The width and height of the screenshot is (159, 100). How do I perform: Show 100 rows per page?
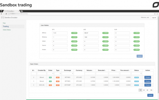(x=151, y=90)
